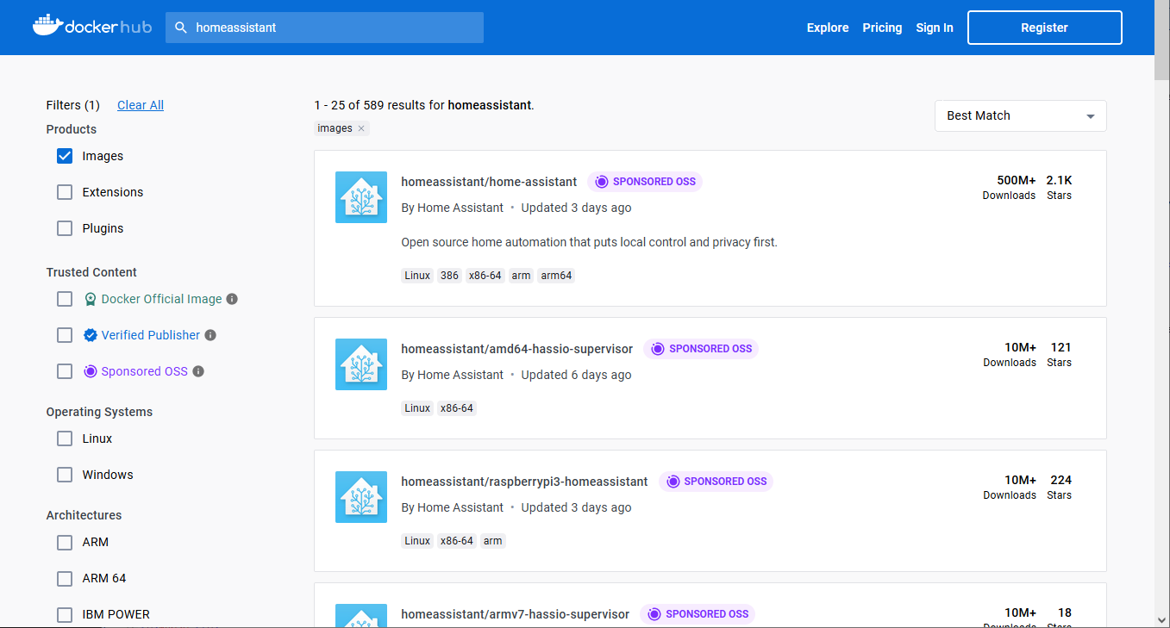This screenshot has height=628, width=1170.
Task: Click the 224 Stars count
Action: (x=1060, y=487)
